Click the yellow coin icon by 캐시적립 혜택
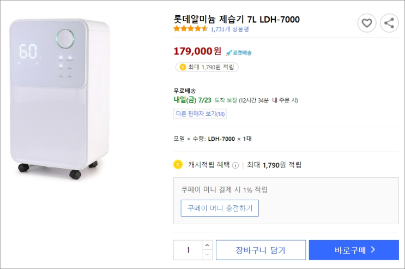The image size is (405, 269). click(178, 164)
